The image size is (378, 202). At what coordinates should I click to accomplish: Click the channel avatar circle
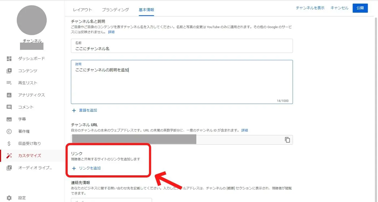click(32, 20)
